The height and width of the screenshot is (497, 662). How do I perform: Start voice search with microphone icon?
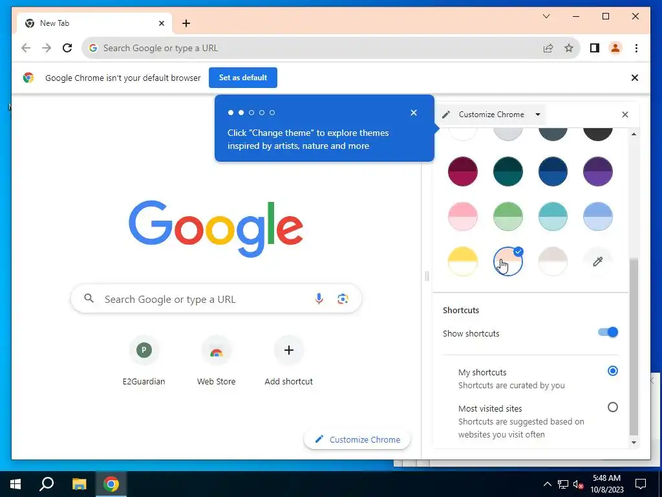point(319,299)
